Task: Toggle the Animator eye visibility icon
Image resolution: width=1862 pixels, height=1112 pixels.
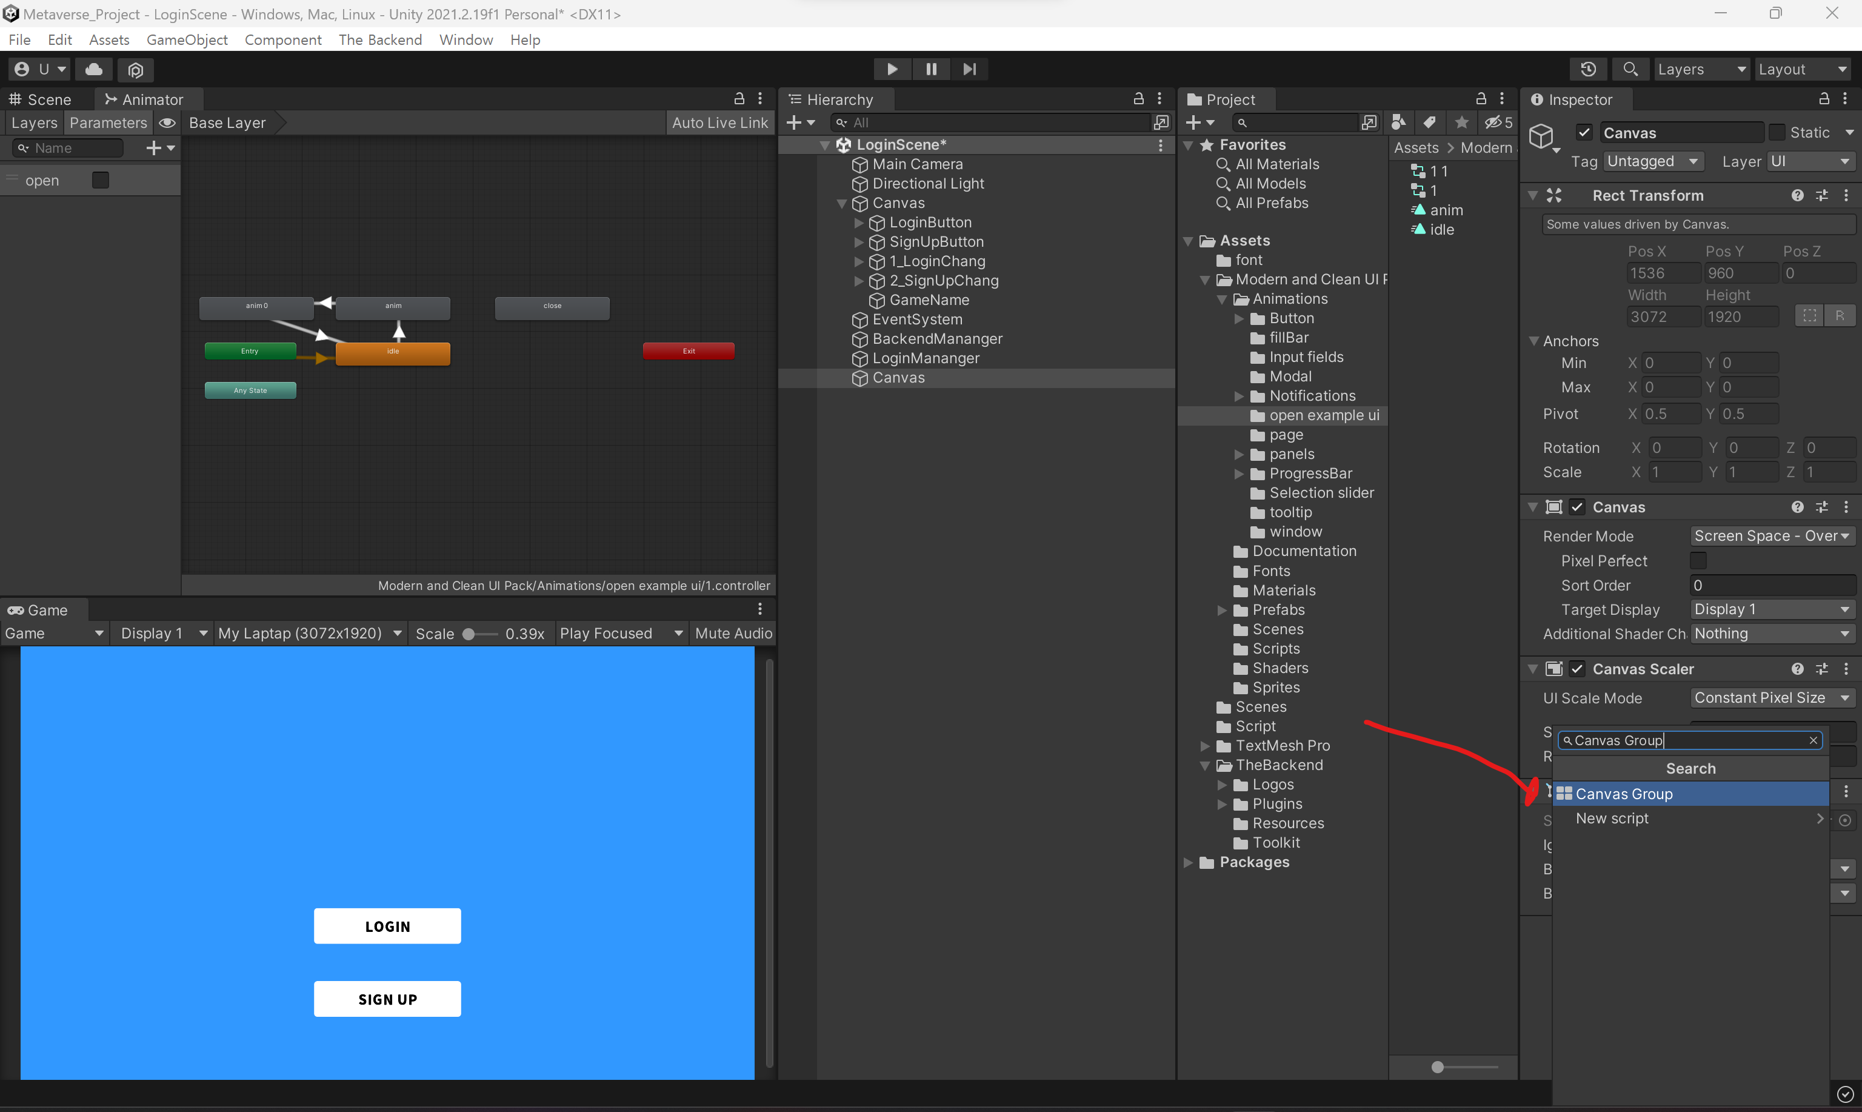Action: (167, 123)
